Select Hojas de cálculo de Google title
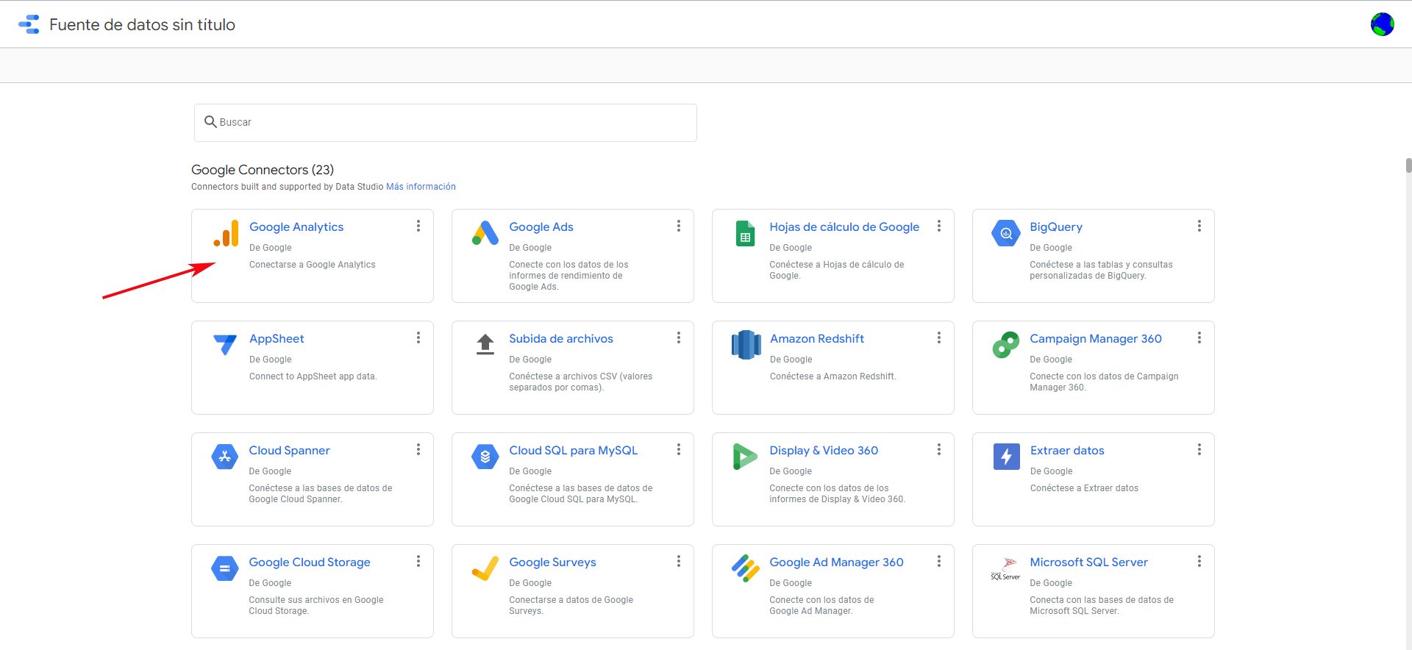This screenshot has width=1412, height=650. 844,227
